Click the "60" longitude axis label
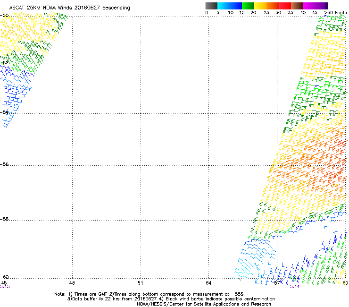The height and width of the screenshot is (307, 349). [x=345, y=283]
